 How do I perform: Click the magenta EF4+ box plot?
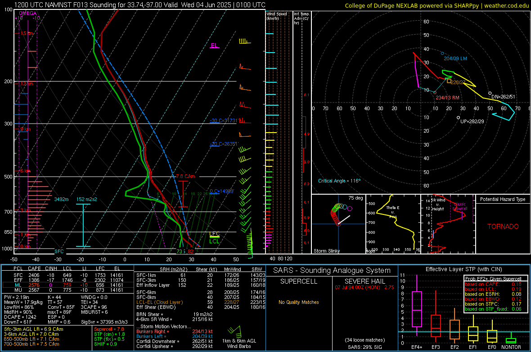point(417,305)
